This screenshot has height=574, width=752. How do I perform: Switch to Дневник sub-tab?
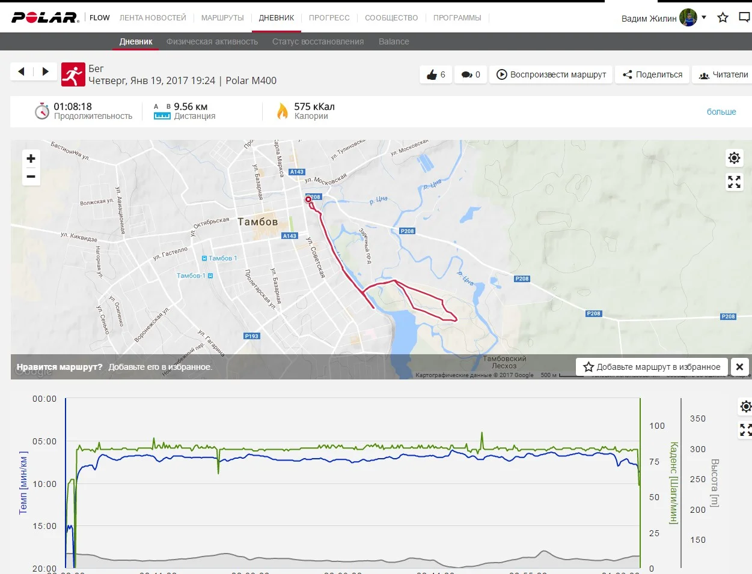(136, 41)
